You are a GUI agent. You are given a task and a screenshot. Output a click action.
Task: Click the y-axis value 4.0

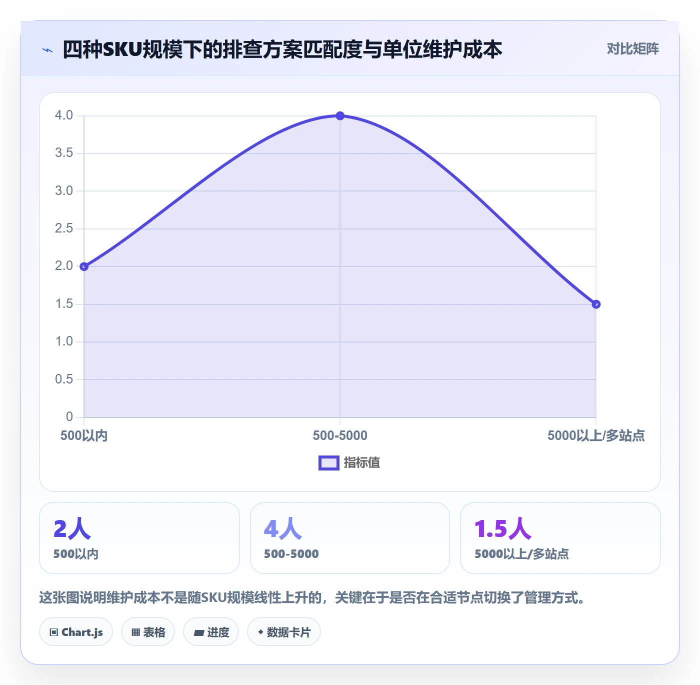(64, 115)
